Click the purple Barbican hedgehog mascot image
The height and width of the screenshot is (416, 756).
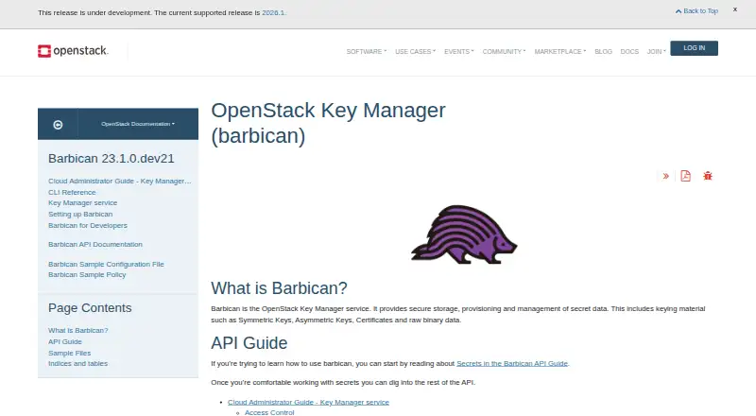click(x=464, y=234)
